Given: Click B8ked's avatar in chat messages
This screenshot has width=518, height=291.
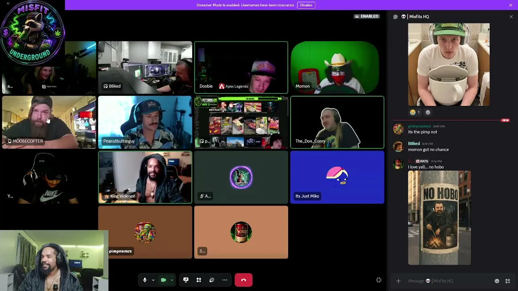Looking at the screenshot, I should point(398,146).
